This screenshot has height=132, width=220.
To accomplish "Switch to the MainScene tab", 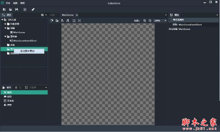I will pos(68,15).
